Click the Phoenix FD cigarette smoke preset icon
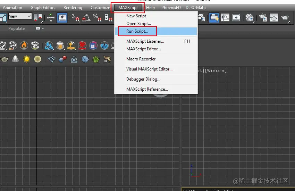Viewport: 295px width, 191px height. click(x=13, y=45)
